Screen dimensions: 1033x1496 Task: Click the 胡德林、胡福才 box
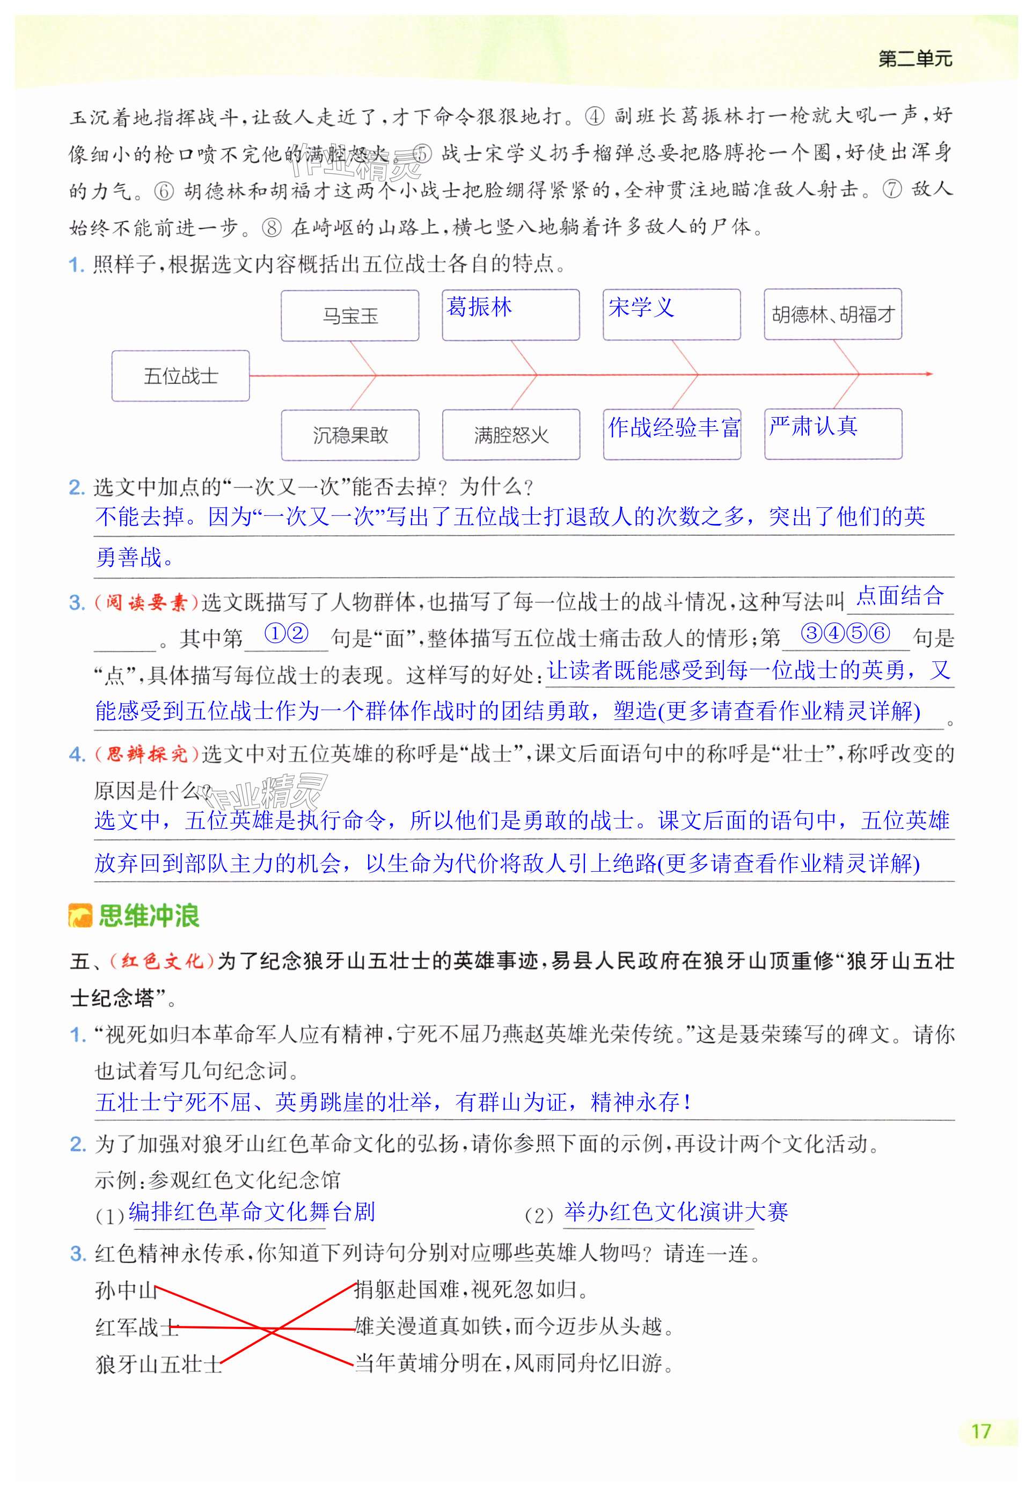832,315
